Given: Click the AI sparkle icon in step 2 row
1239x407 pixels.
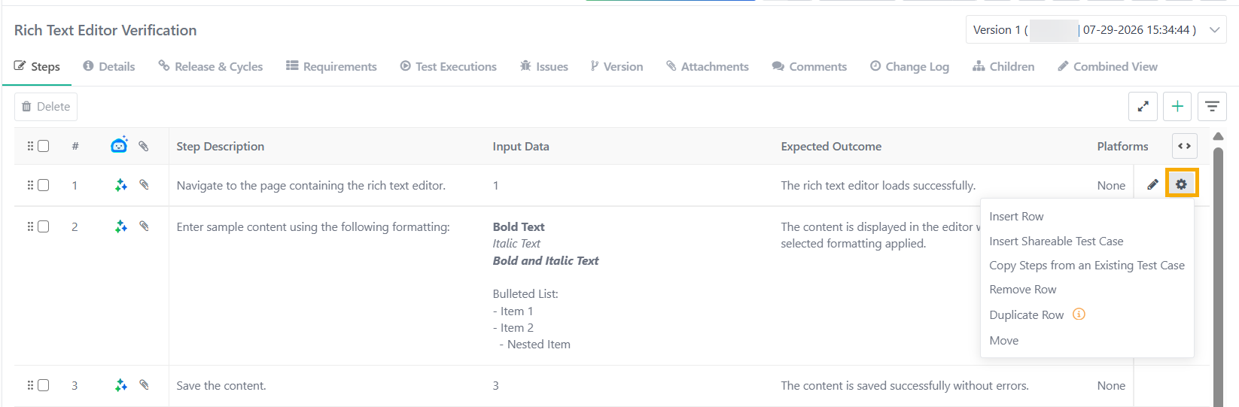Looking at the screenshot, I should click(x=120, y=226).
